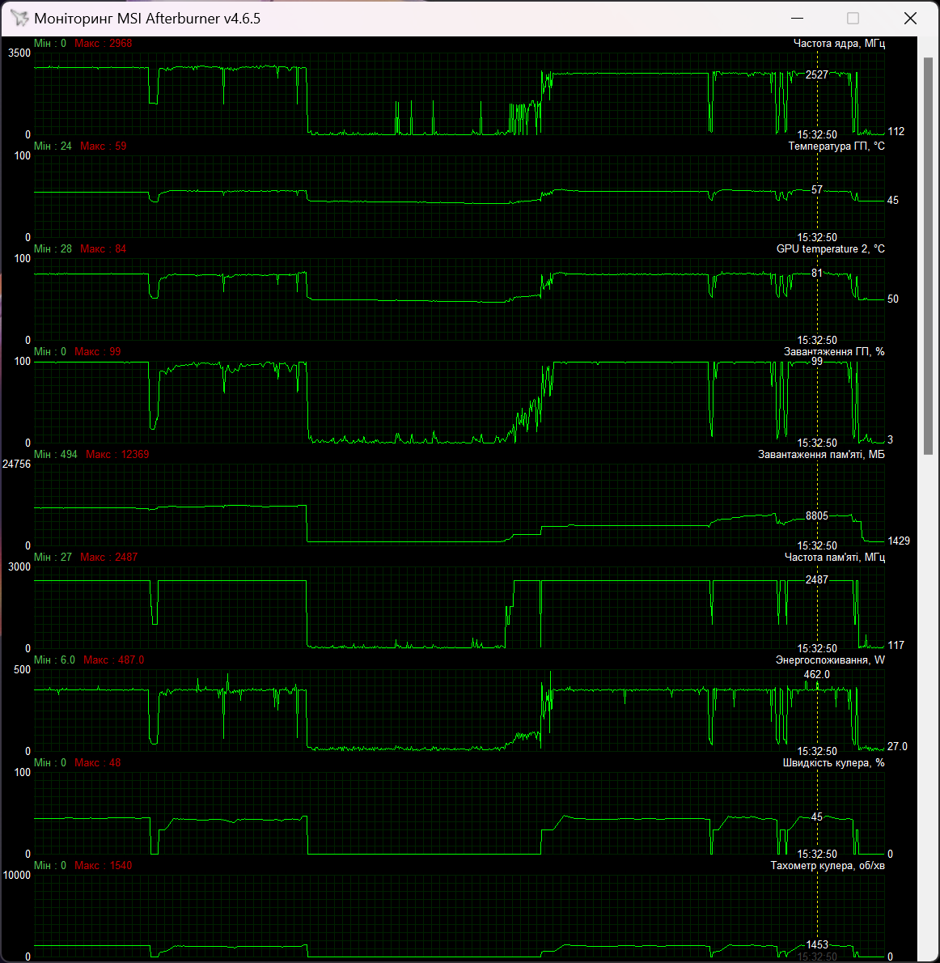Close the MSI Afterburner monitoring window
Image resolution: width=940 pixels, height=963 pixels.
(910, 19)
